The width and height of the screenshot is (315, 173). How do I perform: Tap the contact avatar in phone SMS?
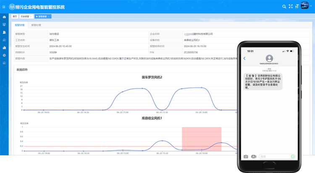coord(269,58)
